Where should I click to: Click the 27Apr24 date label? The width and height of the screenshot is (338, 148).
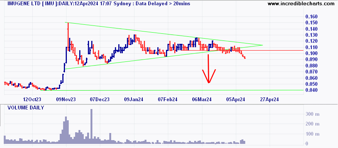pyautogui.click(x=270, y=100)
